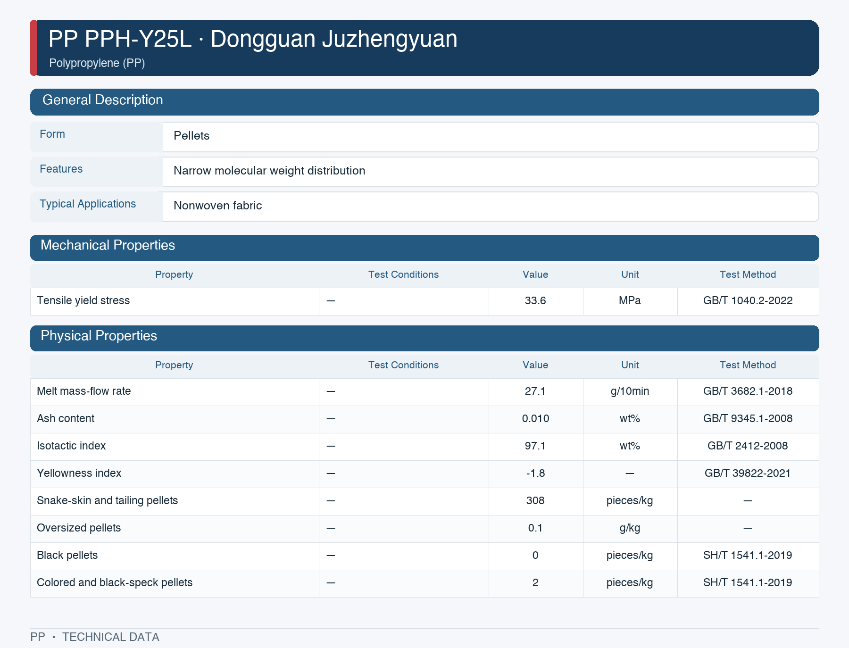Click Melt mass-flow rate row label
Viewport: 849px width, 648px height.
83,391
